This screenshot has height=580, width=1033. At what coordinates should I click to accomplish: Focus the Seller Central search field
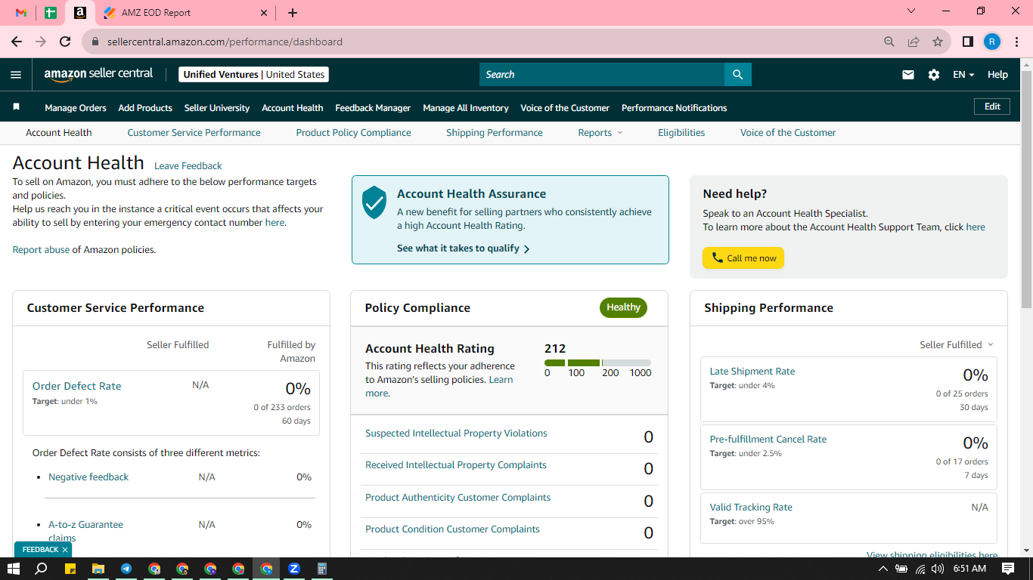(602, 75)
